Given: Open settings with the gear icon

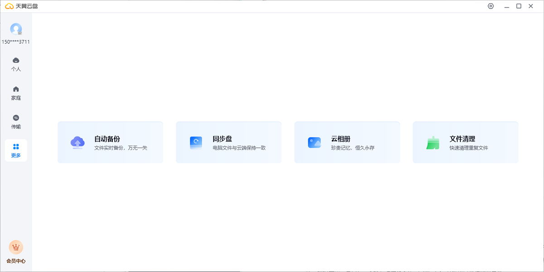Looking at the screenshot, I should click(491, 6).
